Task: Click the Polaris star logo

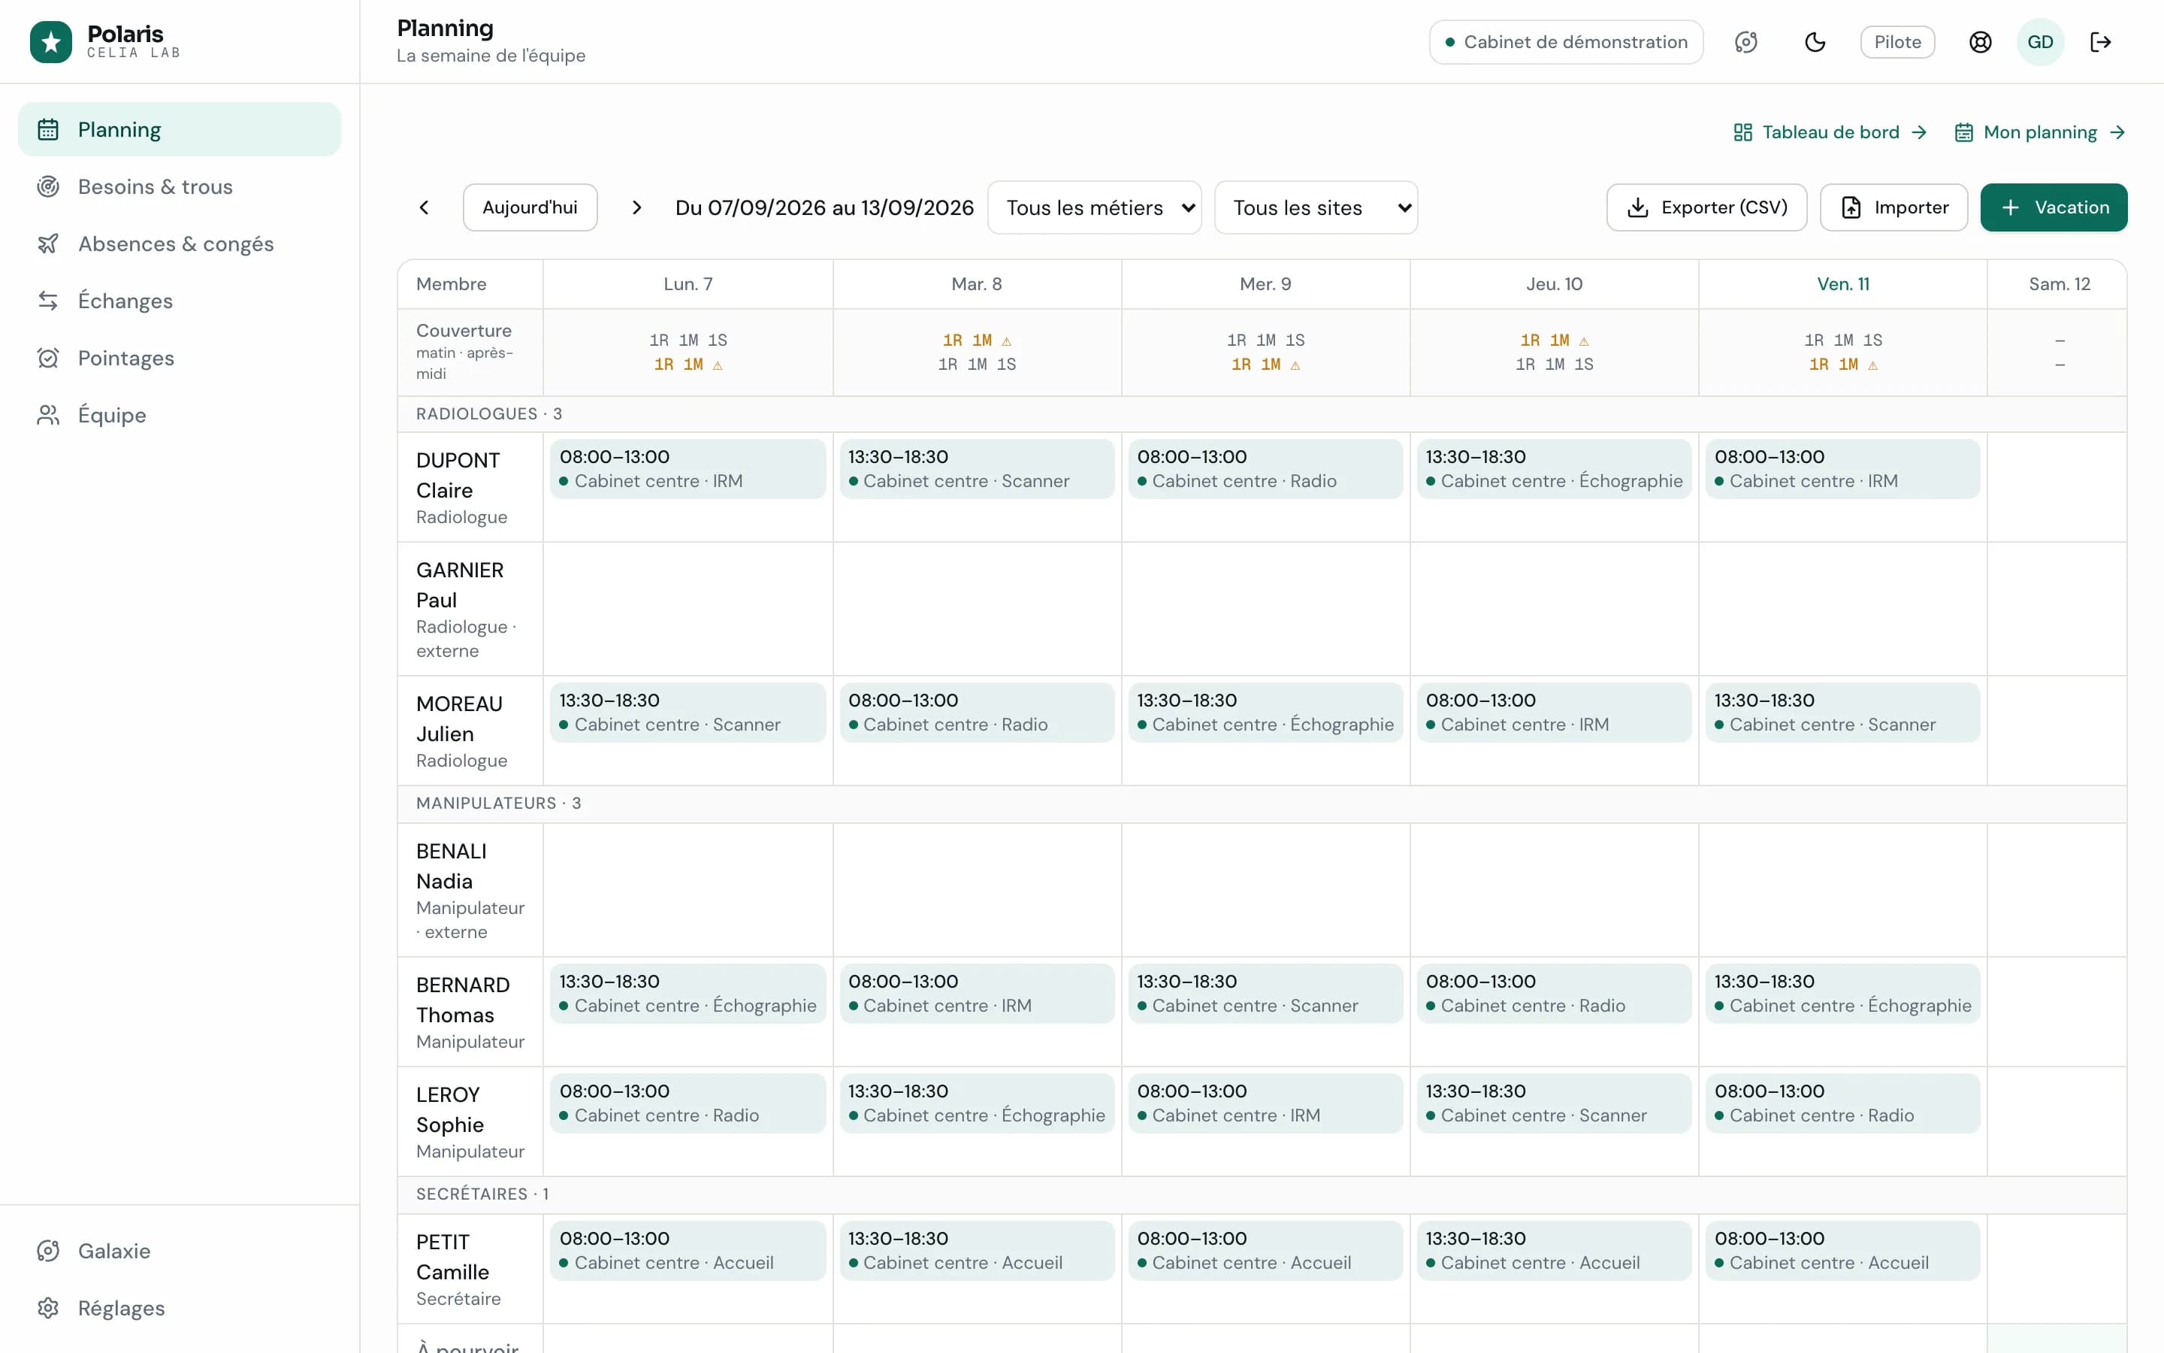Action: click(x=51, y=42)
